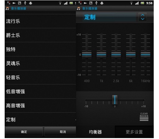The image size is (159, 139).
Task: Expand the 定制 equalizer preset selector
Action: (109, 17)
